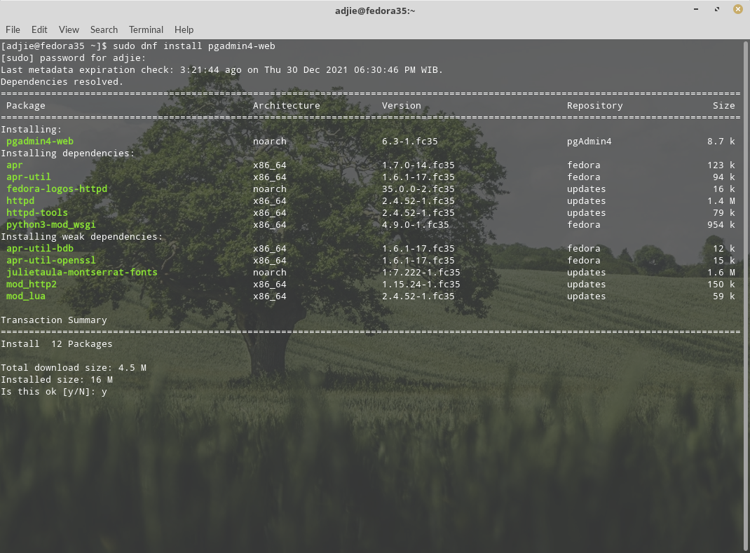
Task: Click the apr-util package name
Action: pyautogui.click(x=29, y=177)
